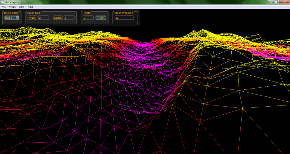290x154 pixels.
Task: Open the File menu
Action: (x=3, y=7)
